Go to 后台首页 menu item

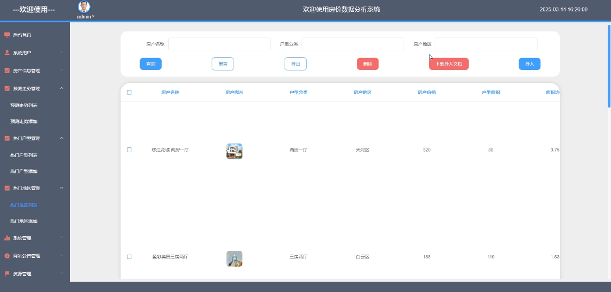[x=22, y=35]
